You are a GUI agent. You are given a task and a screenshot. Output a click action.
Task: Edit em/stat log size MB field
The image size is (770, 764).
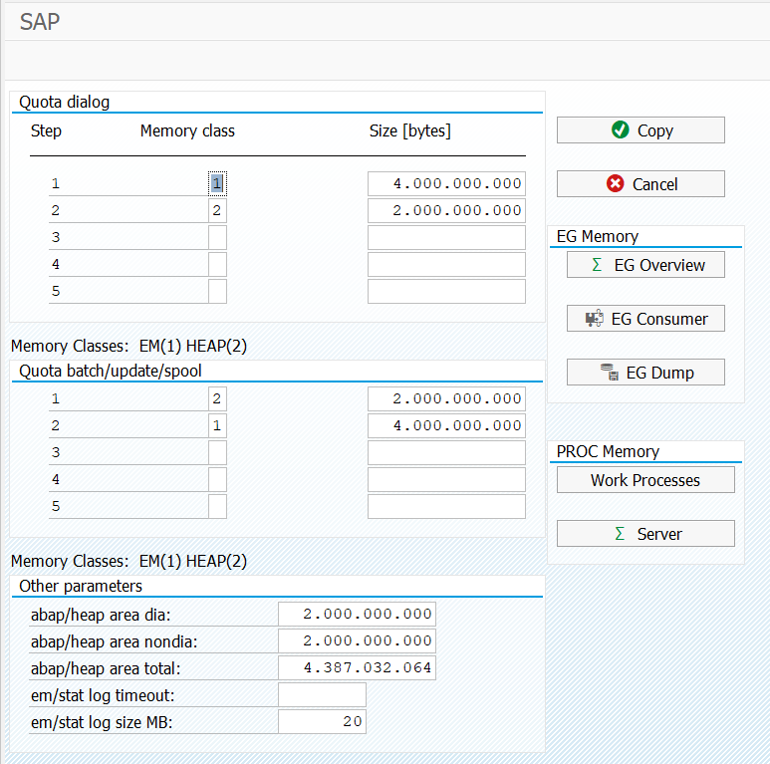[x=322, y=722]
